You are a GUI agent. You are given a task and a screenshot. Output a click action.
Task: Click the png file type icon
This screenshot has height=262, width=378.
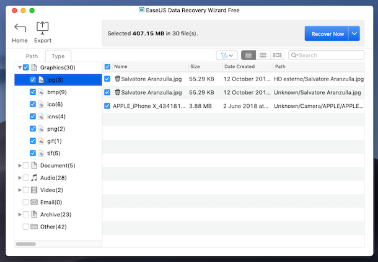pyautogui.click(x=42, y=129)
